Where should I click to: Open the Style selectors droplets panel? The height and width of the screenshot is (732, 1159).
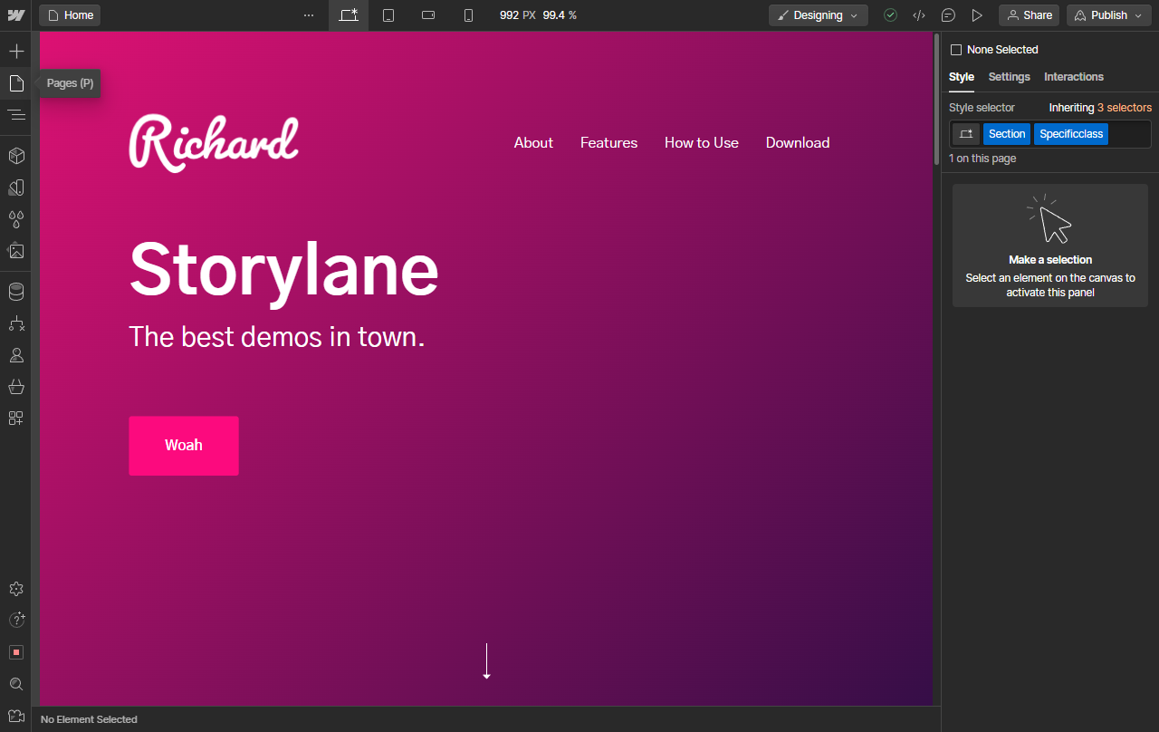[x=16, y=219]
